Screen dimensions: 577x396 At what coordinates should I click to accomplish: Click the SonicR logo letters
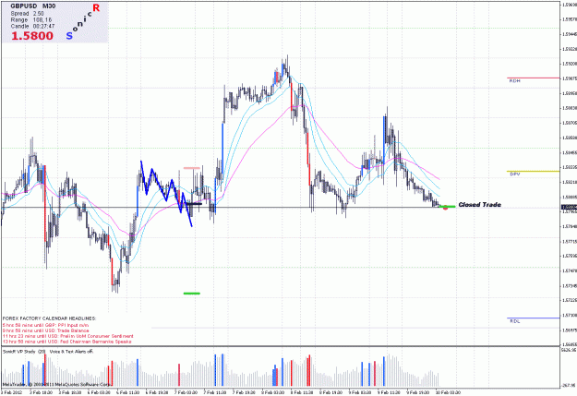pyautogui.click(x=83, y=21)
